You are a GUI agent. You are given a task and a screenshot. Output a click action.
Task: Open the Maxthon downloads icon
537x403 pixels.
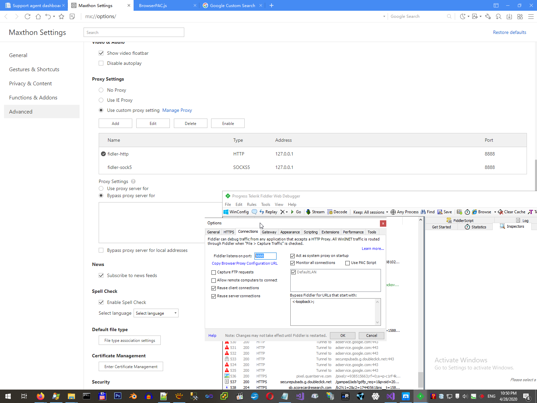coord(509,16)
